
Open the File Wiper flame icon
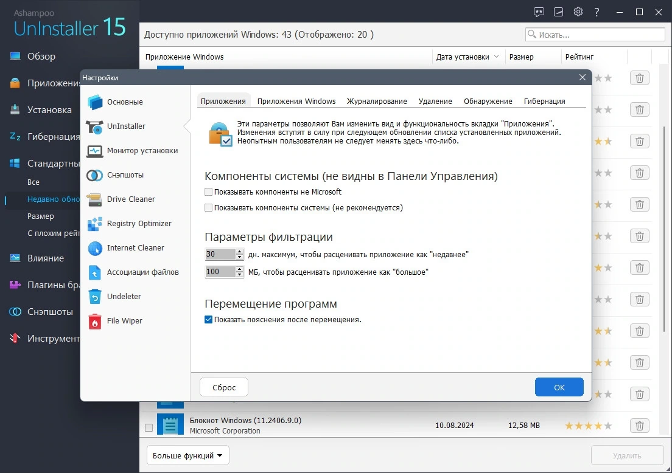point(95,321)
